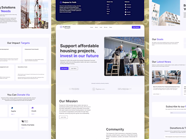Click the Donate link under Giveth
The image size is (186, 139).
click(33, 114)
